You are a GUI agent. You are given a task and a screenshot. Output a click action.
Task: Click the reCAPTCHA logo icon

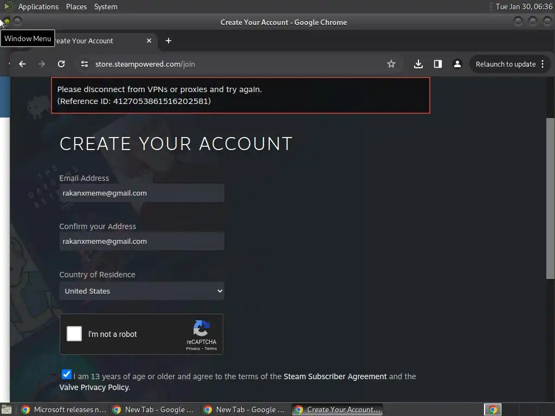pyautogui.click(x=202, y=328)
